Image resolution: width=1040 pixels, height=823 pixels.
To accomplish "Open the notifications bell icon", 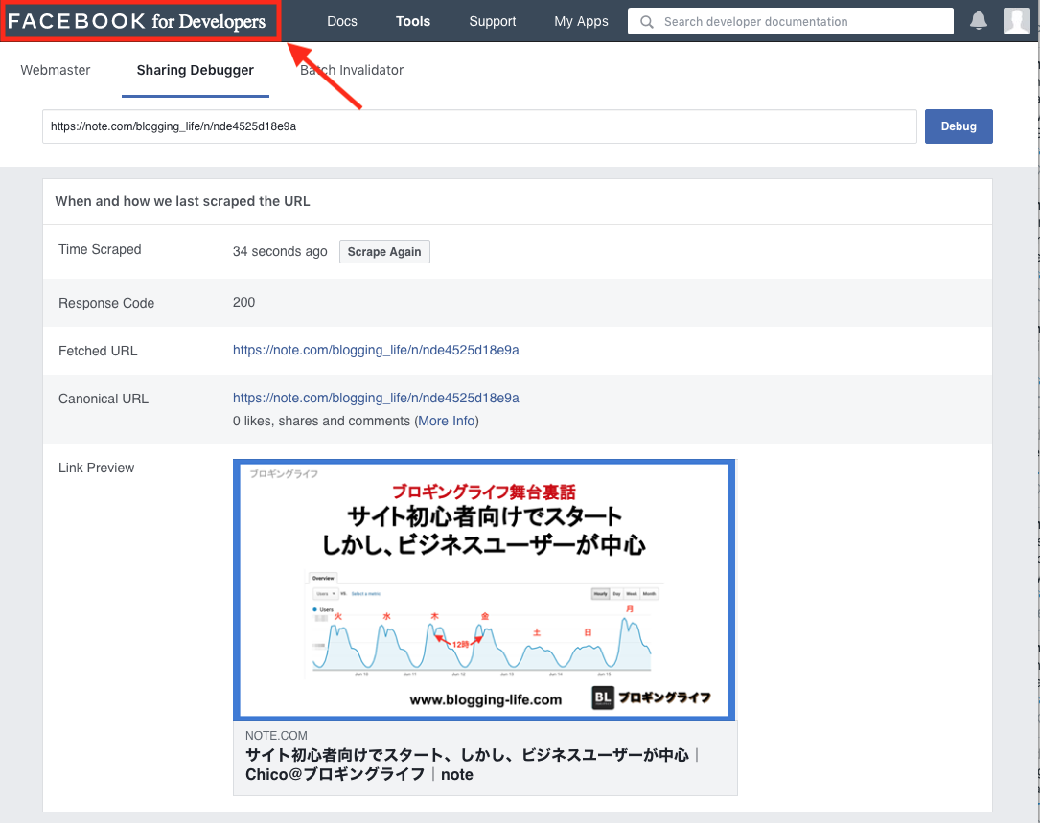I will [x=979, y=20].
